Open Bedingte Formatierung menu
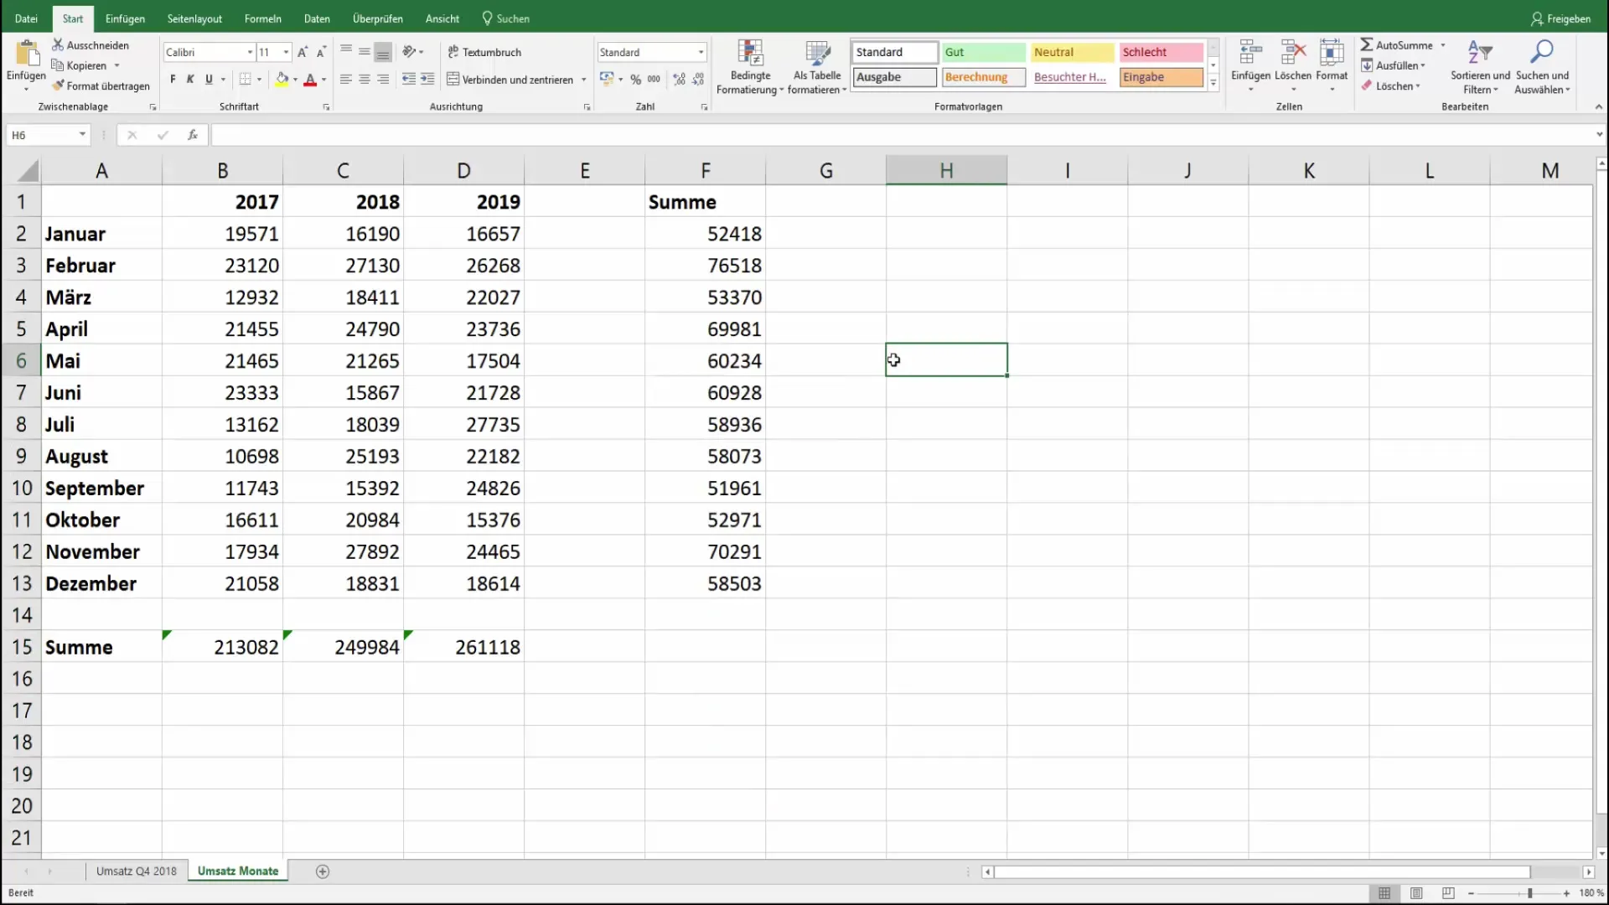 [x=750, y=67]
